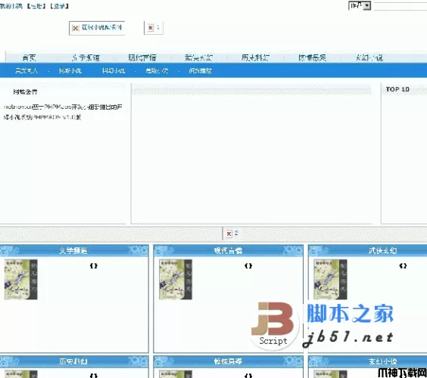Click the first link in blue sub-navigation bar
The height and width of the screenshot is (378, 427).
(26, 71)
